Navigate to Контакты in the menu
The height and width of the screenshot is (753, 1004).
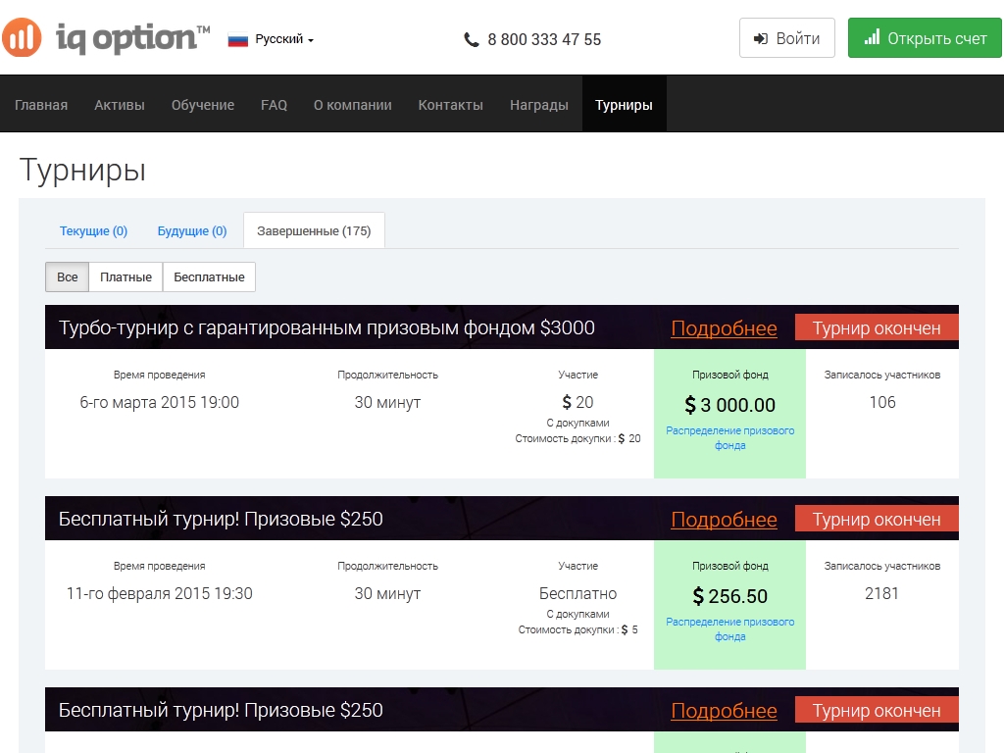450,105
